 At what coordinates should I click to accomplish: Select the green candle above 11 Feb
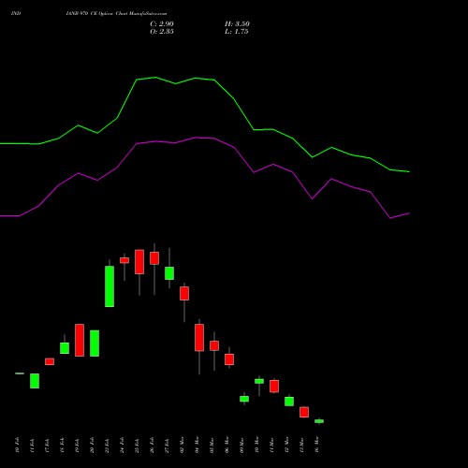tap(35, 381)
